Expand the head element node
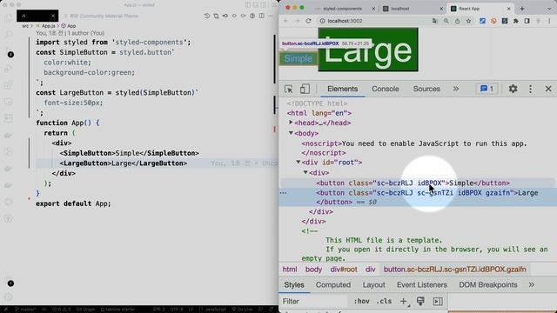Image resolution: width=557 pixels, height=313 pixels. click(x=291, y=123)
